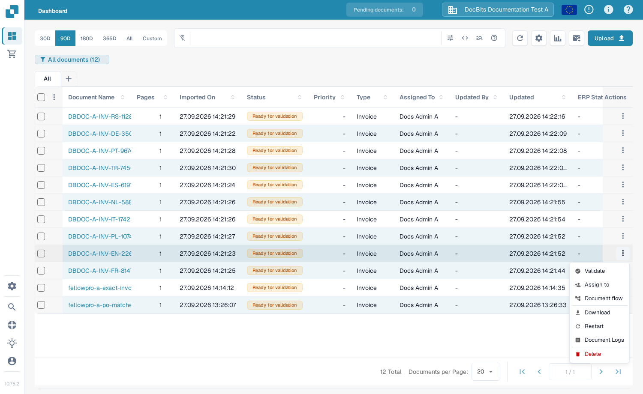
Task: Click the fulltext search icon in search bar
Action: tap(479, 38)
